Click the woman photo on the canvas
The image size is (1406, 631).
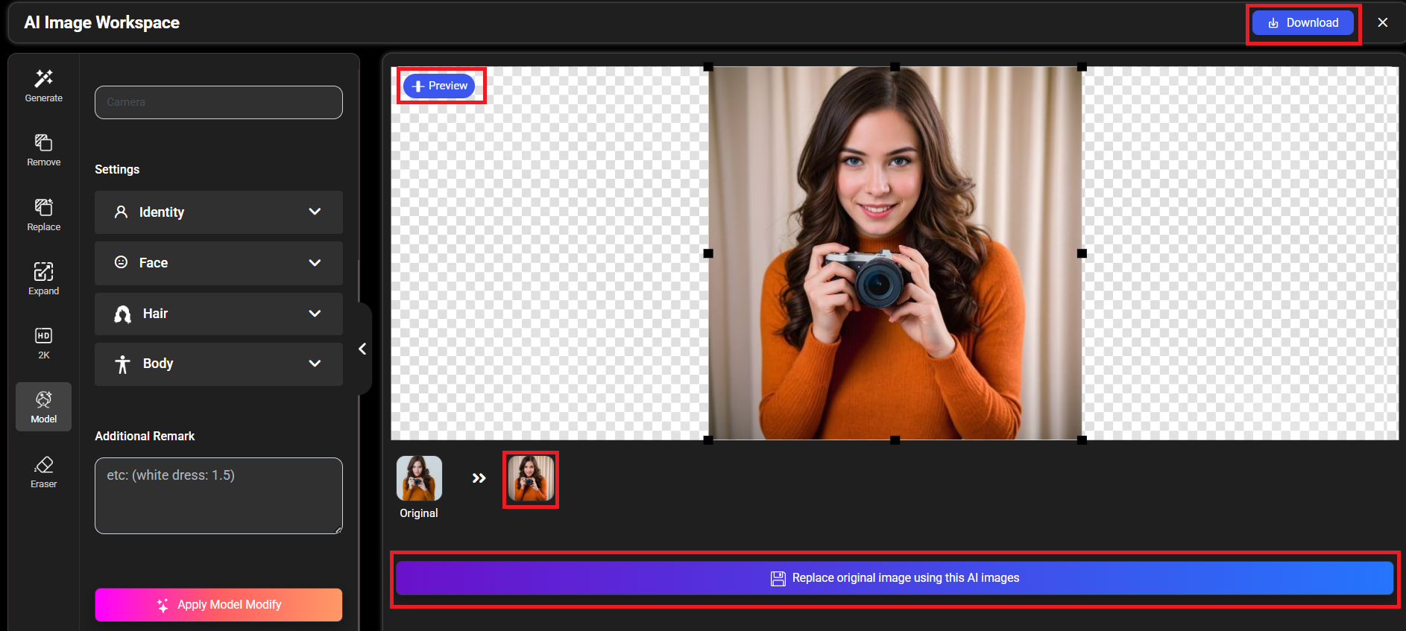coord(895,253)
